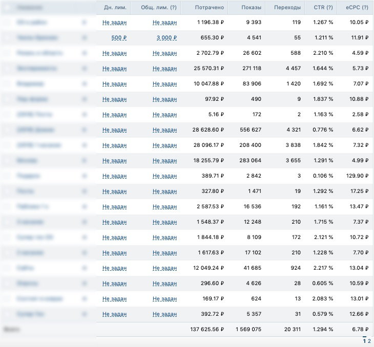Edit the 500 ₽ daily limit
The image size is (374, 347).
(119, 38)
